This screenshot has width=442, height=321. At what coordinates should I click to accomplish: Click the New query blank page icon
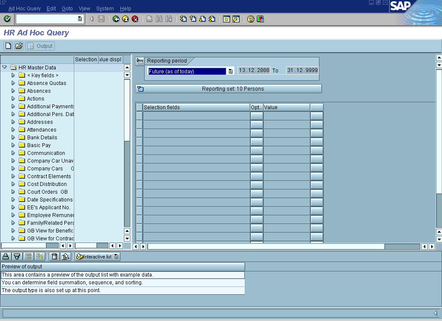click(8, 46)
